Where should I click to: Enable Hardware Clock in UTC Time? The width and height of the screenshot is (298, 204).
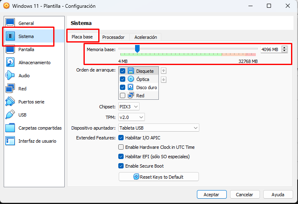(121, 147)
